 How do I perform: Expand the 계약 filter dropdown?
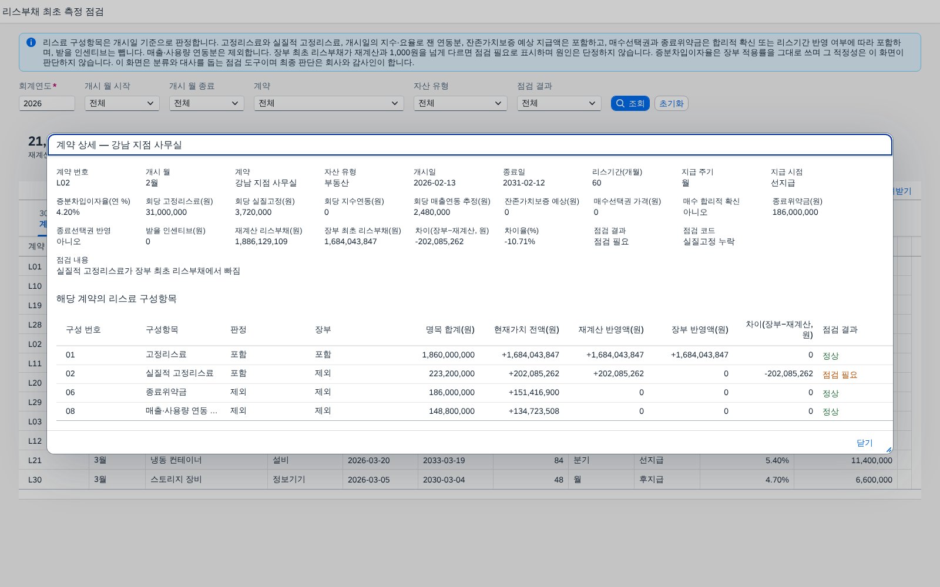click(329, 103)
